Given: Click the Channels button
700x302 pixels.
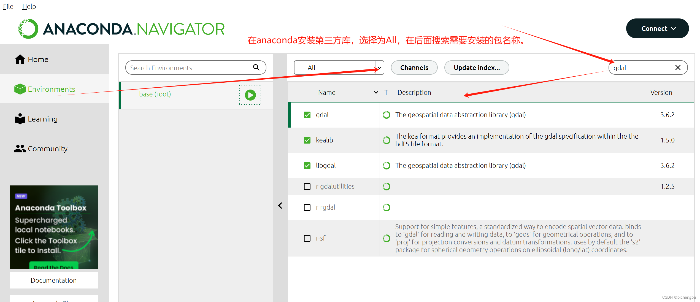Looking at the screenshot, I should 414,68.
